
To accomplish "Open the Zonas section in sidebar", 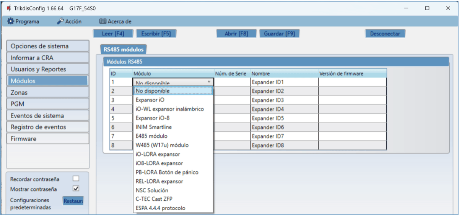I will pyautogui.click(x=47, y=92).
